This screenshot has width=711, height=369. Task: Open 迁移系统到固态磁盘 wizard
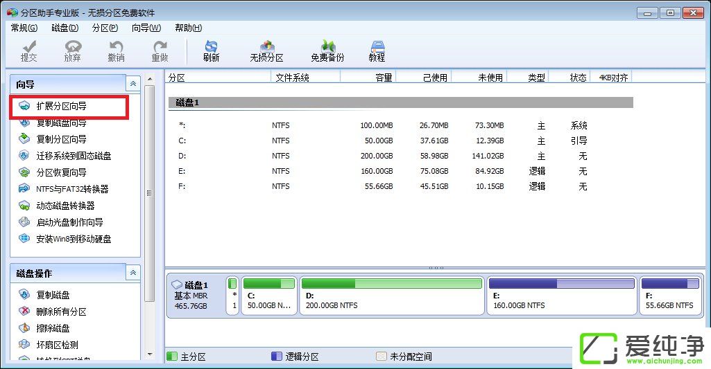point(65,156)
